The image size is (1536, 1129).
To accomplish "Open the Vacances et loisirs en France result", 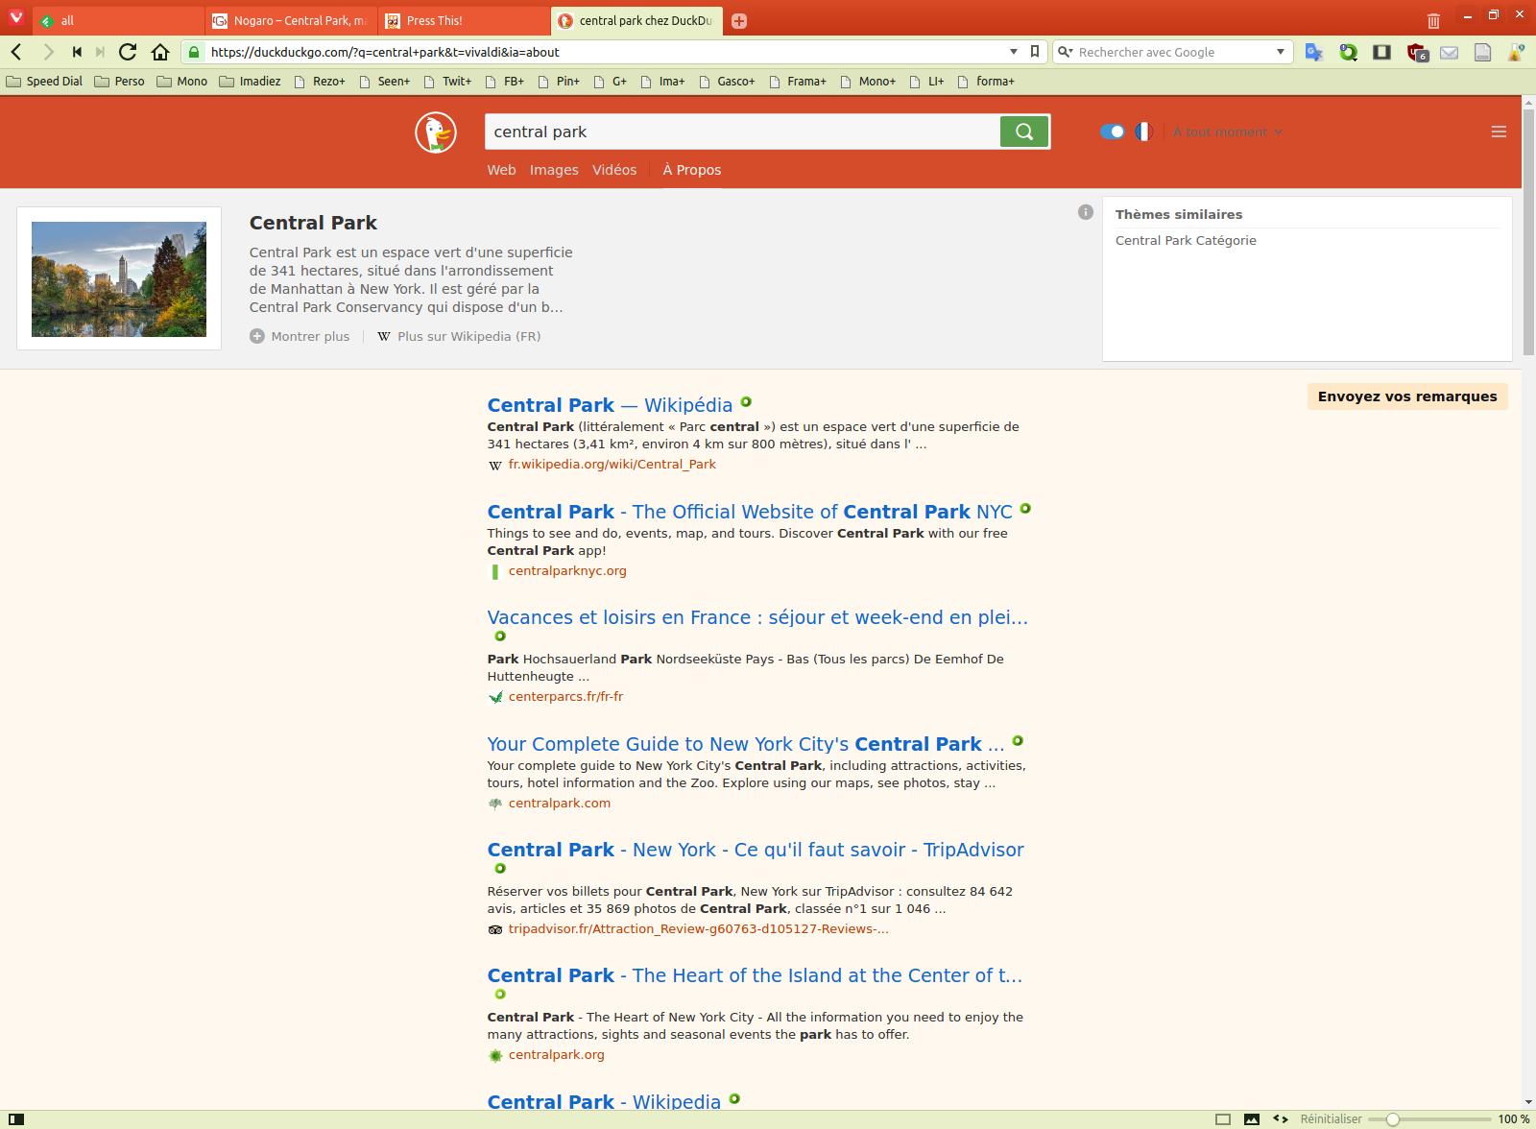I will click(757, 617).
